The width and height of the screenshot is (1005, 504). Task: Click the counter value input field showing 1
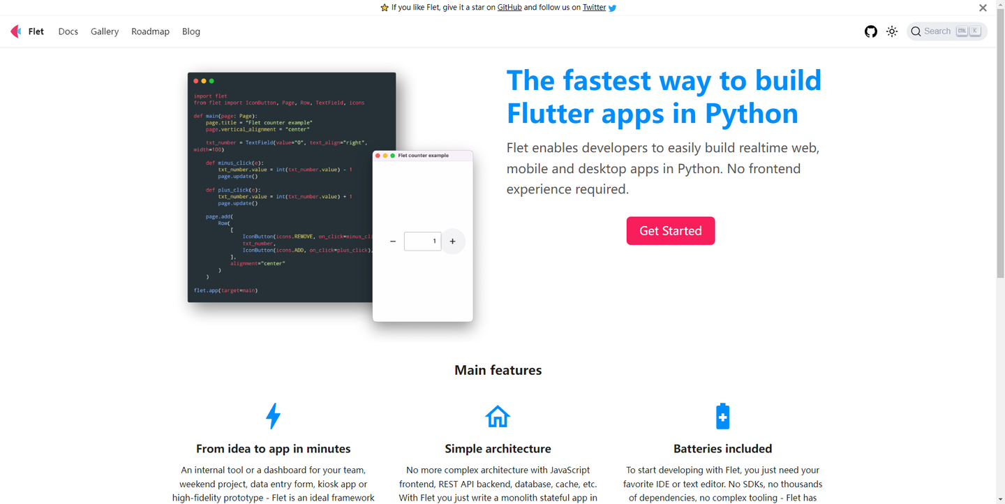[x=422, y=241]
